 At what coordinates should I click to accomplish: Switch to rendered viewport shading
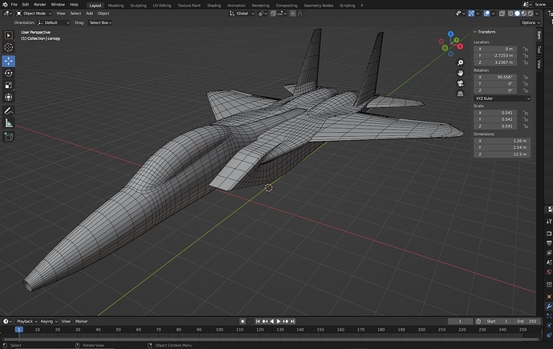coord(531,14)
